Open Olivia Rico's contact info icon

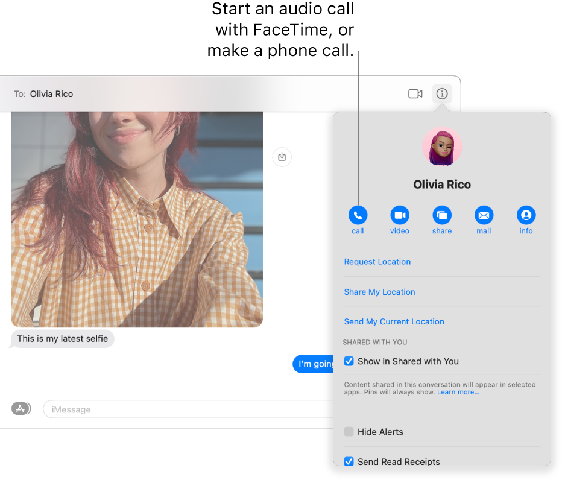coord(526,215)
